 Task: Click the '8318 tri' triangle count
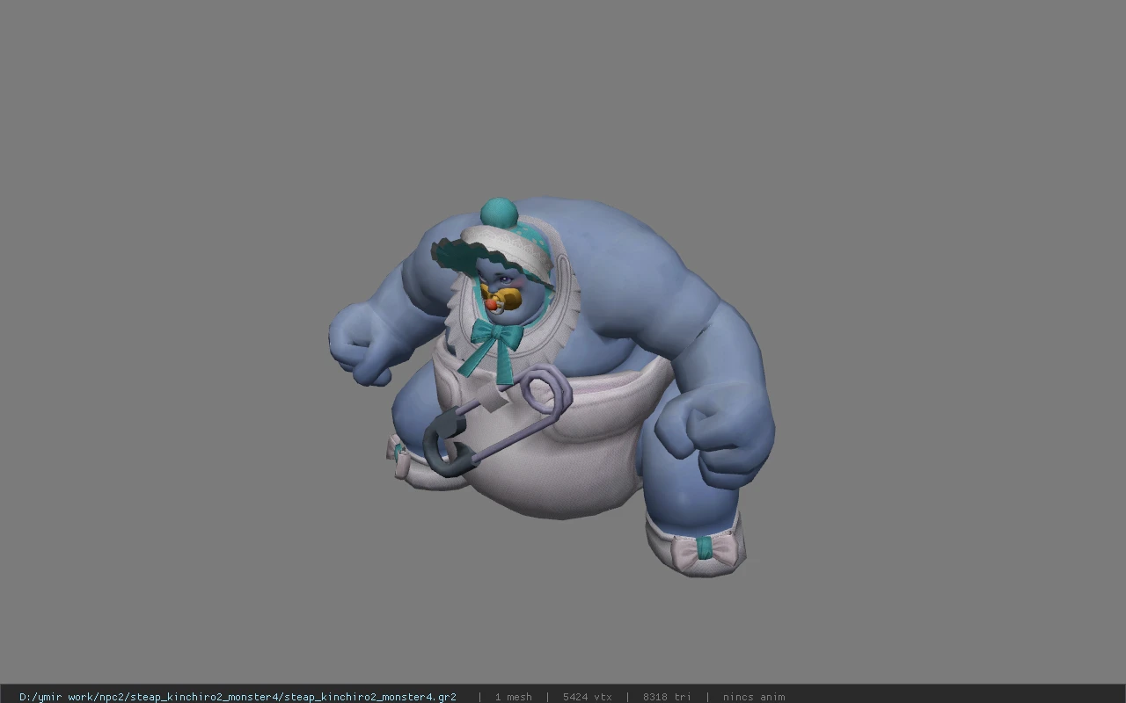coord(667,697)
